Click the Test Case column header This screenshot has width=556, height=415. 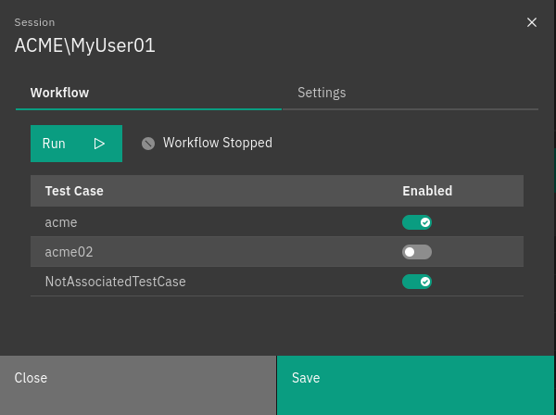(74, 191)
